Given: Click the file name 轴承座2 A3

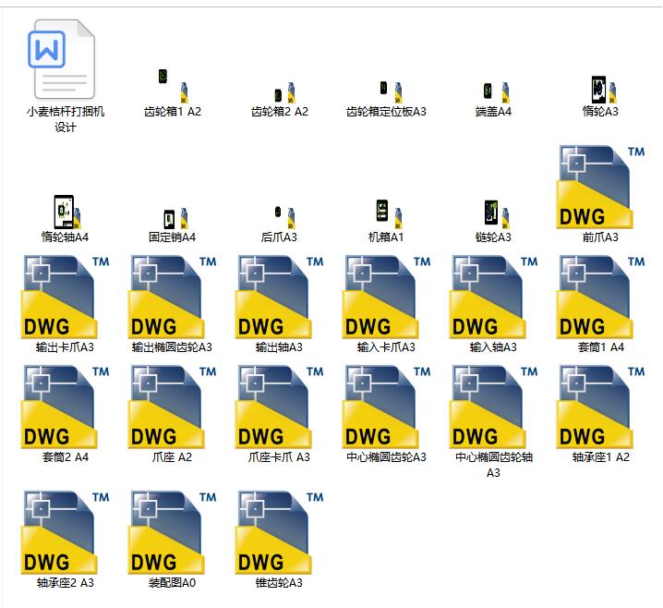Looking at the screenshot, I should pyautogui.click(x=66, y=583).
